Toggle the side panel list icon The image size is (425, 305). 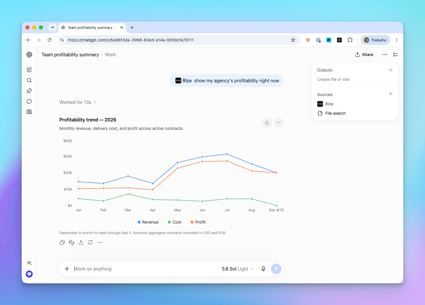pyautogui.click(x=395, y=55)
